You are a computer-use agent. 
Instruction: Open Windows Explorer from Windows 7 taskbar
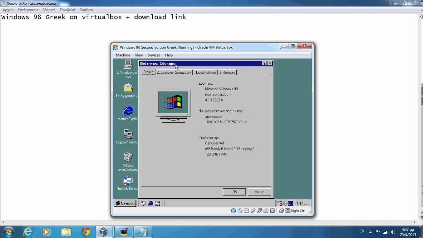(66, 232)
